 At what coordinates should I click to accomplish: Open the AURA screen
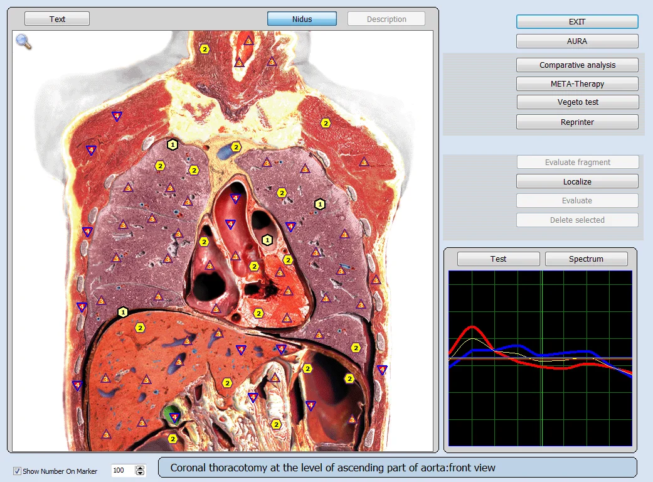577,41
